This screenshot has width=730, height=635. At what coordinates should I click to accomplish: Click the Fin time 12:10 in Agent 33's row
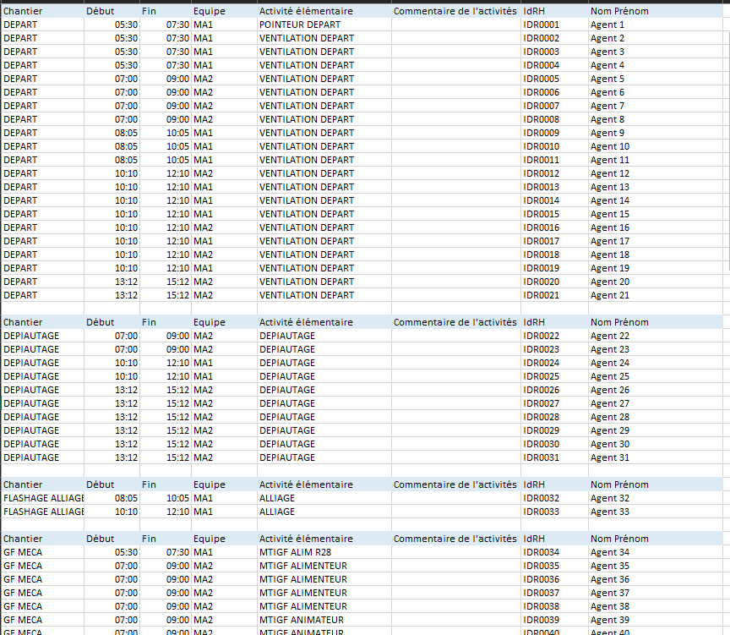[x=177, y=512]
